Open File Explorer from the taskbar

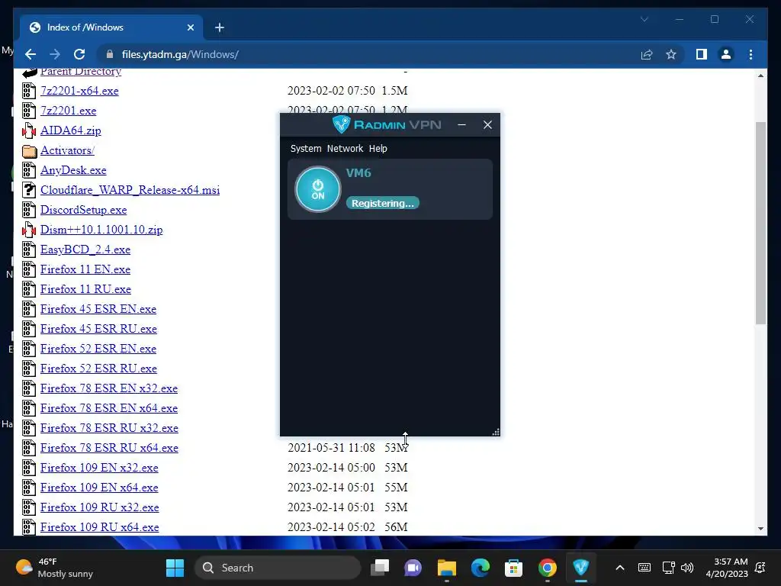coord(447,568)
